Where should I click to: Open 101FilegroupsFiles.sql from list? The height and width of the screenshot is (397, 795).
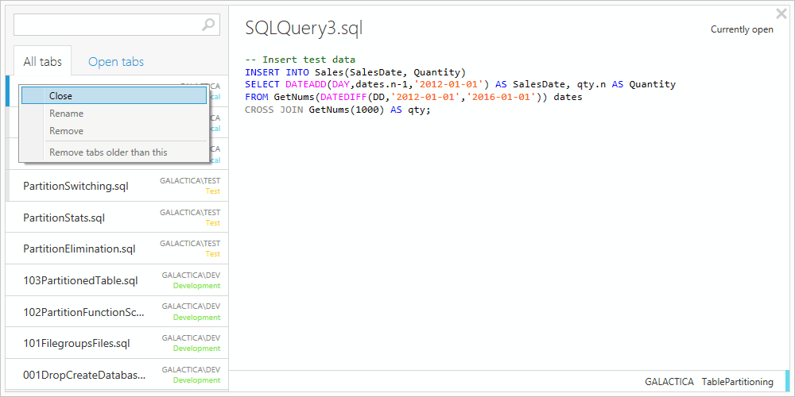click(76, 344)
